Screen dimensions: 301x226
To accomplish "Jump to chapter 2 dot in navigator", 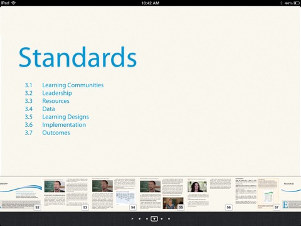I will point(147,218).
